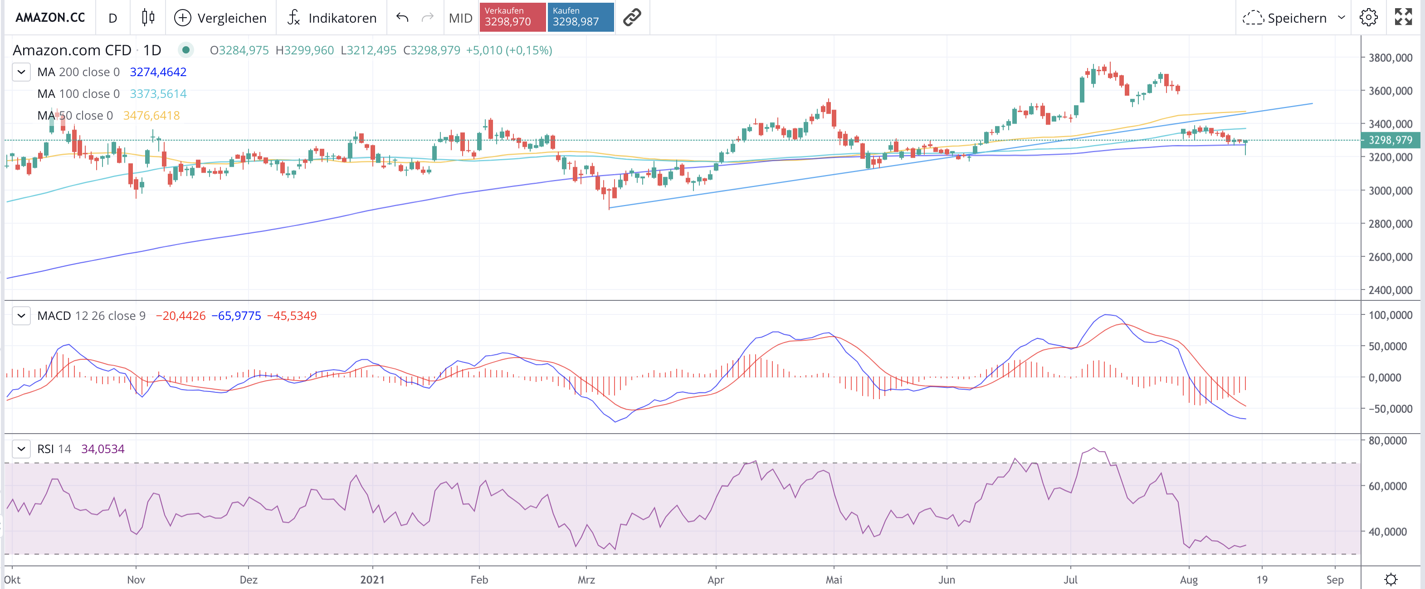Click the green market status dot
Screen dimensions: 1425x589
click(x=186, y=50)
